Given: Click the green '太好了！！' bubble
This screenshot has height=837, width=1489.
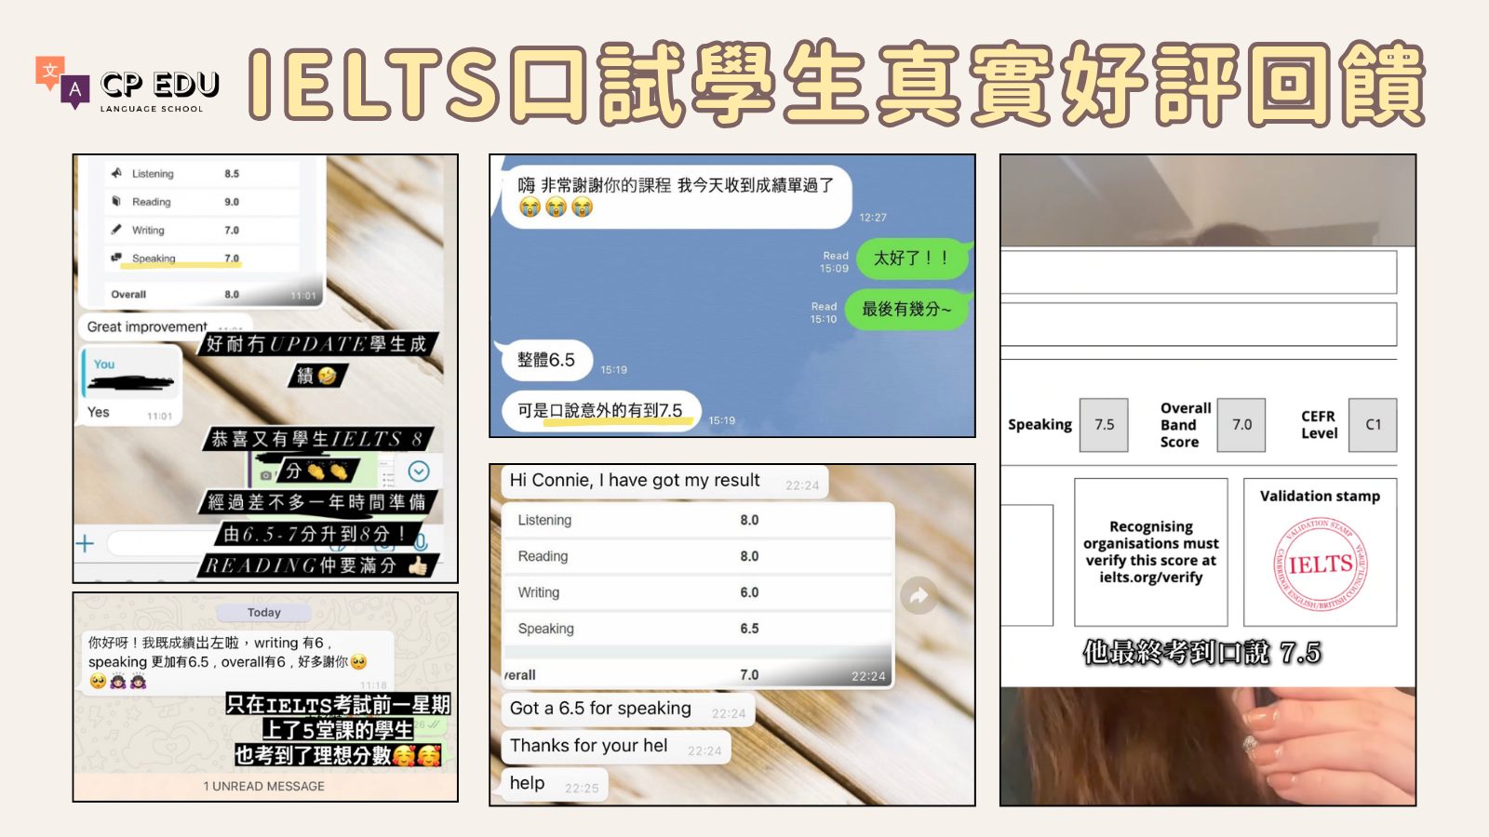Looking at the screenshot, I should pyautogui.click(x=912, y=259).
